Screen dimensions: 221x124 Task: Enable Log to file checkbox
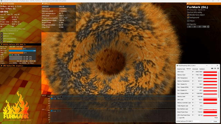[178, 118]
